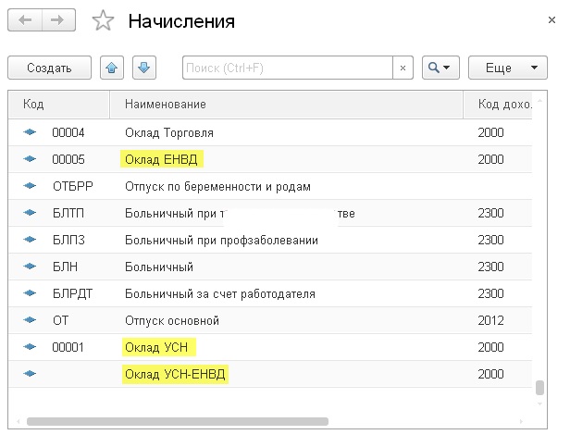Go forward with the right arrow button

[x=59, y=20]
